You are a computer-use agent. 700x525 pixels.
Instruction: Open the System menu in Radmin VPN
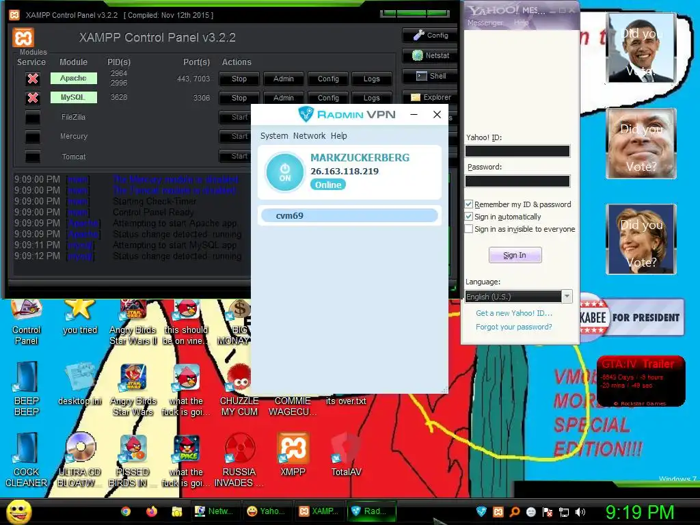[274, 136]
